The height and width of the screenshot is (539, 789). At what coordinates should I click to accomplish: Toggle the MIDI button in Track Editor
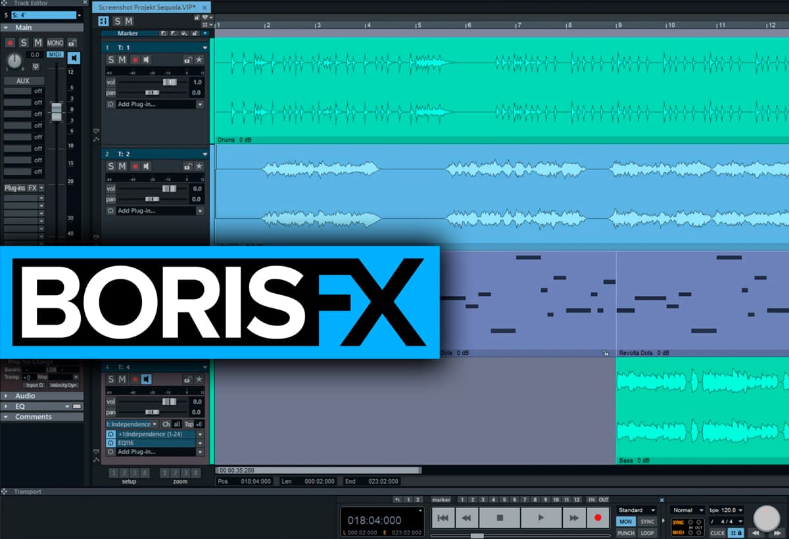coord(55,55)
